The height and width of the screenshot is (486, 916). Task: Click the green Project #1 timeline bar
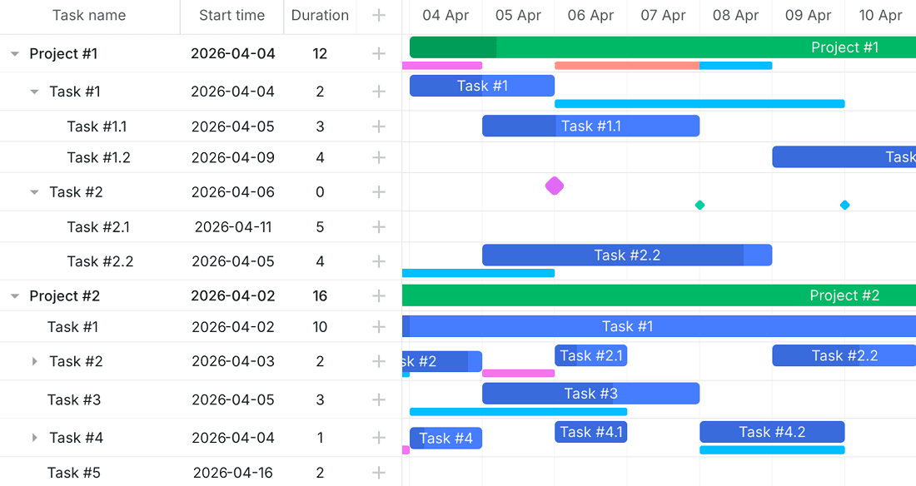[x=663, y=47]
